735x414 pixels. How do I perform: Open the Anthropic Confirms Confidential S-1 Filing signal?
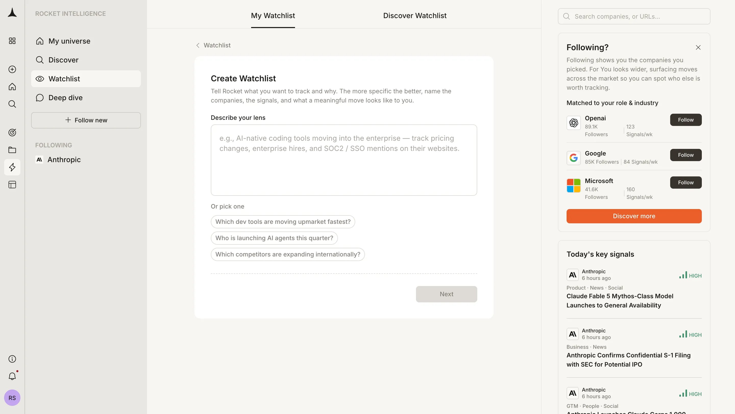[x=628, y=360]
